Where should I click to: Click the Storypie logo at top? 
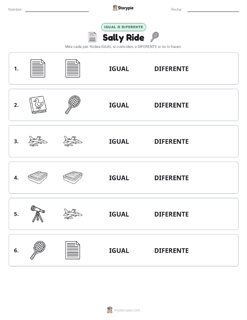tap(123, 8)
